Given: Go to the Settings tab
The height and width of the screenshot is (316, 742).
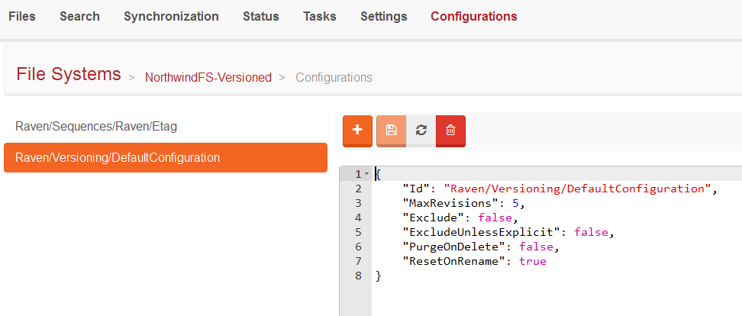Looking at the screenshot, I should click(384, 16).
